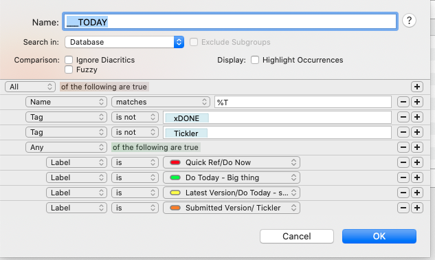435x260 pixels.
Task: Open the Name attribute popup
Action: (x=66, y=102)
